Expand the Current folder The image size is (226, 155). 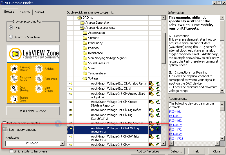pyautogui.click(x=85, y=38)
